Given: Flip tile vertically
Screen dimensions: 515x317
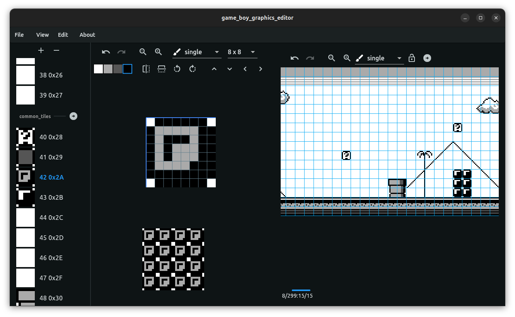Looking at the screenshot, I should pyautogui.click(x=162, y=69).
